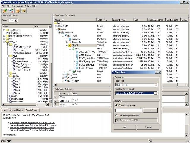Click the help question mark in Start Run
This screenshot has width=190, height=143.
[156, 72]
